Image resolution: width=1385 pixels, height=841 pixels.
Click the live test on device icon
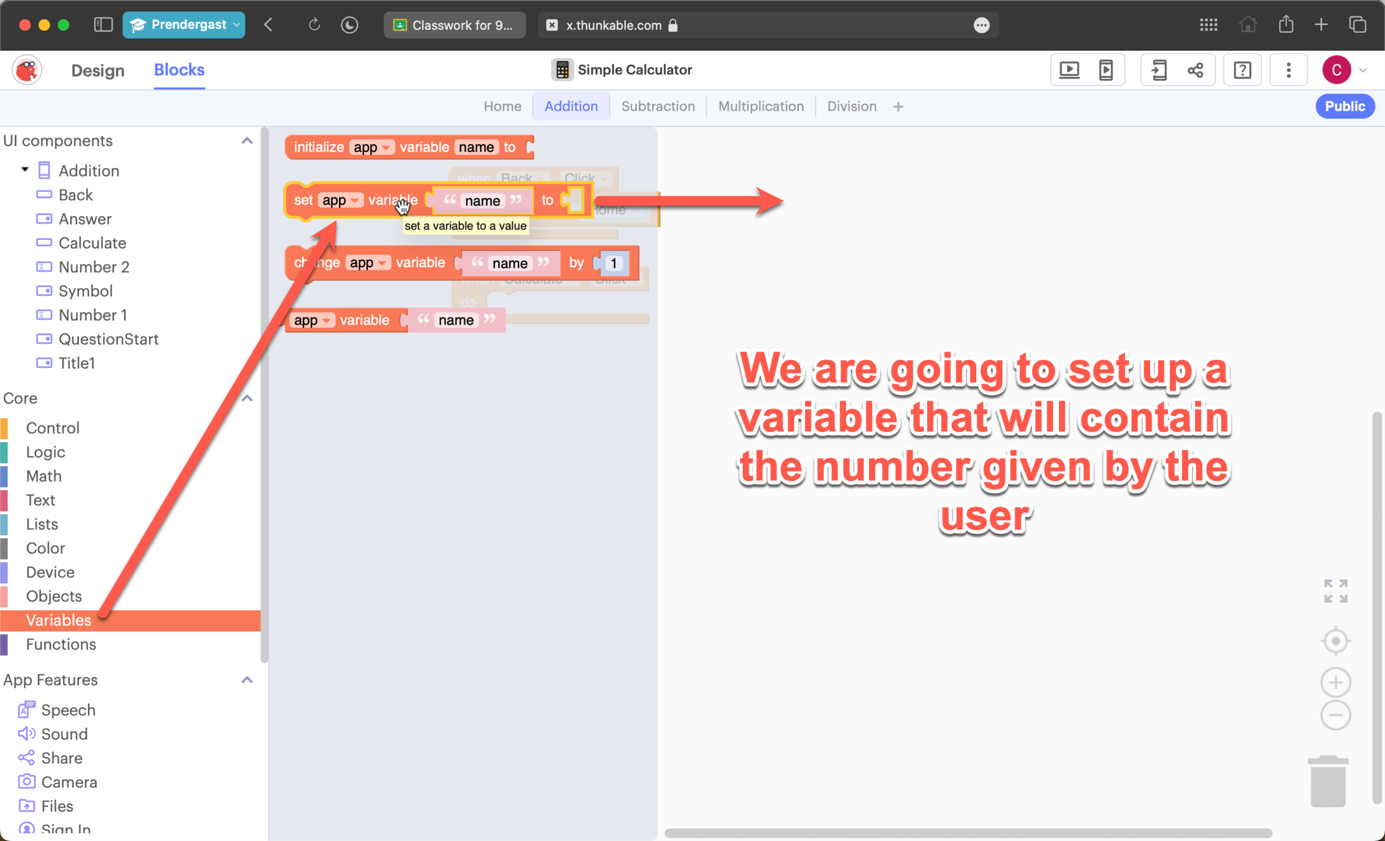pyautogui.click(x=1106, y=70)
